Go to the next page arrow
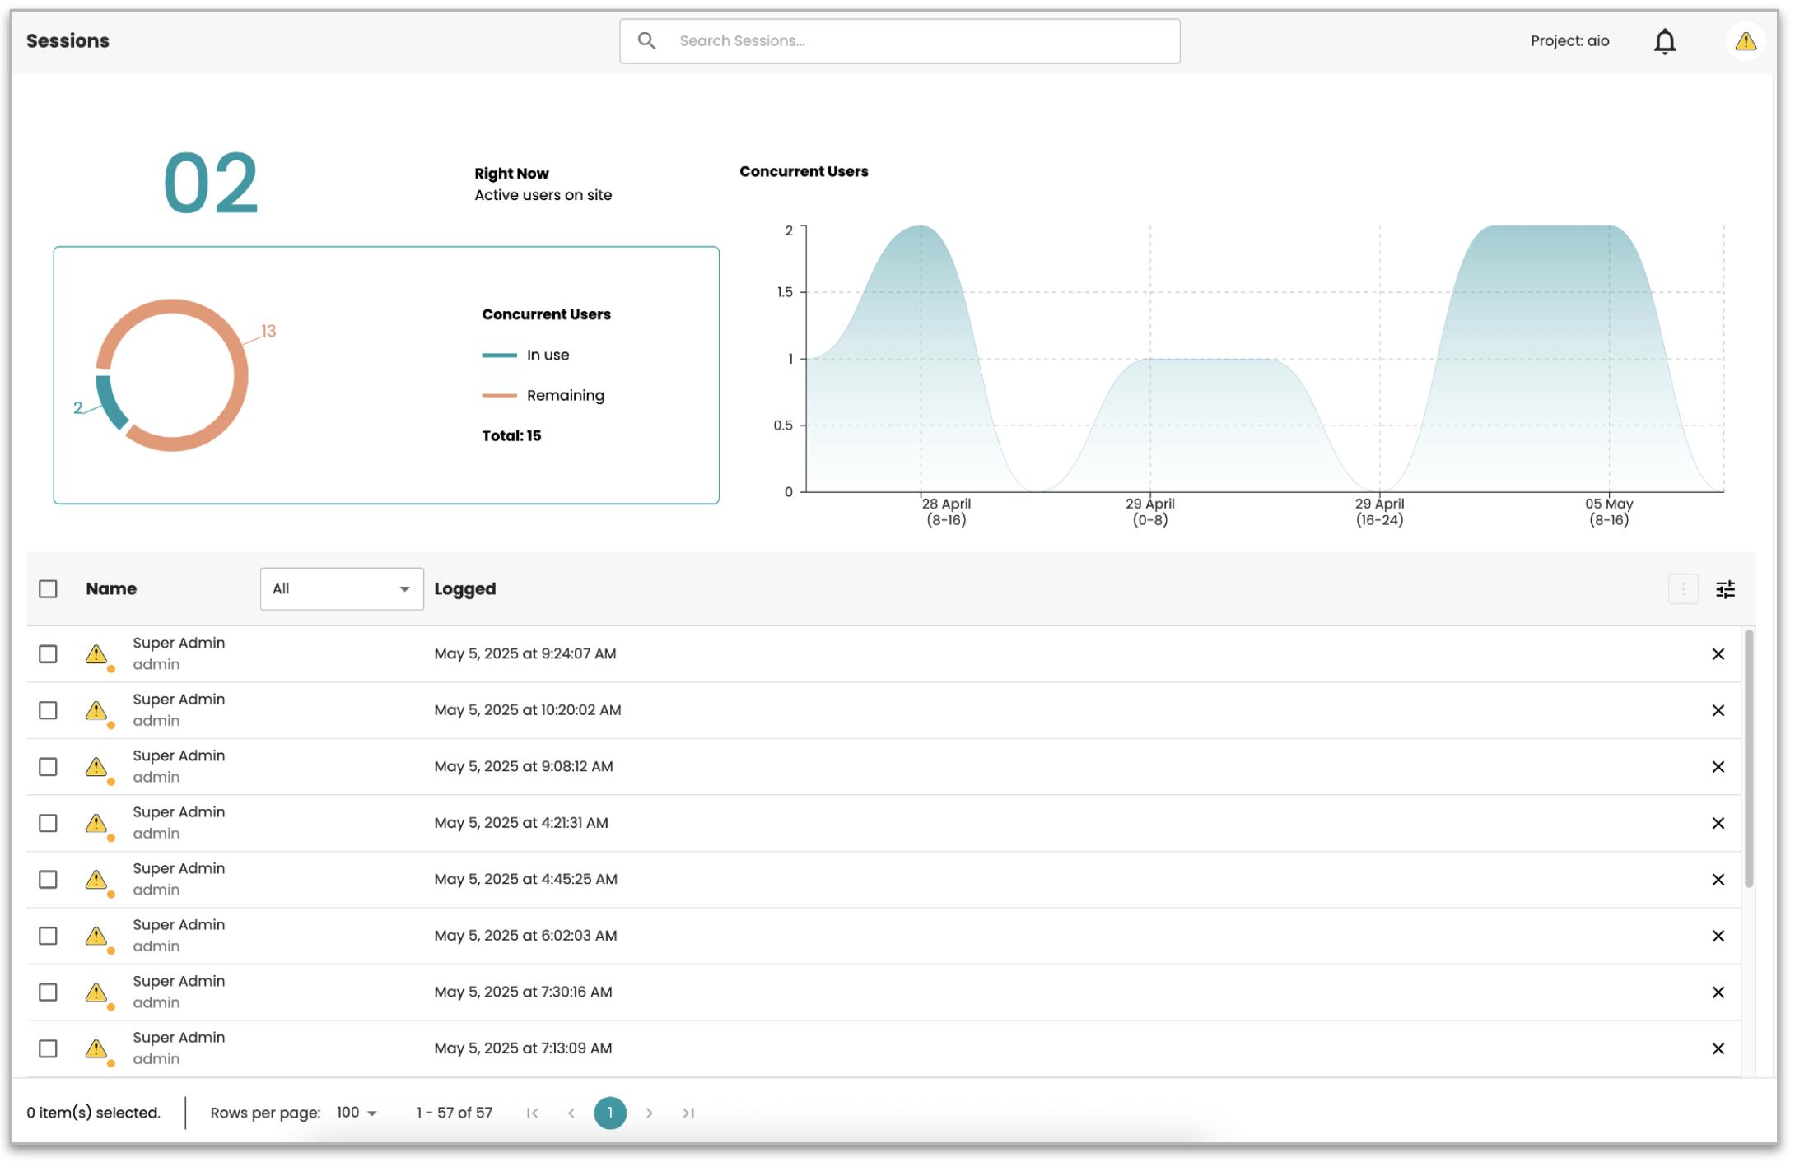This screenshot has height=1162, width=1795. [650, 1113]
